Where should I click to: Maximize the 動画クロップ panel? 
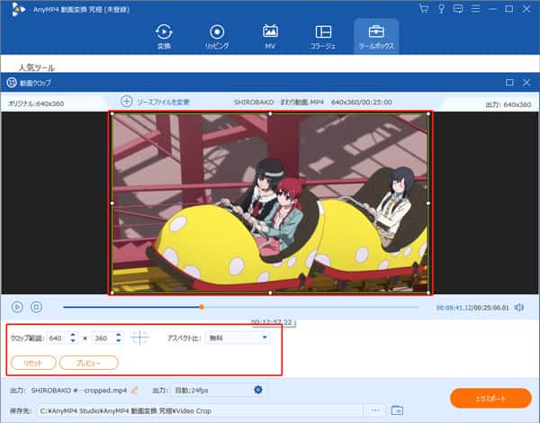coord(509,82)
